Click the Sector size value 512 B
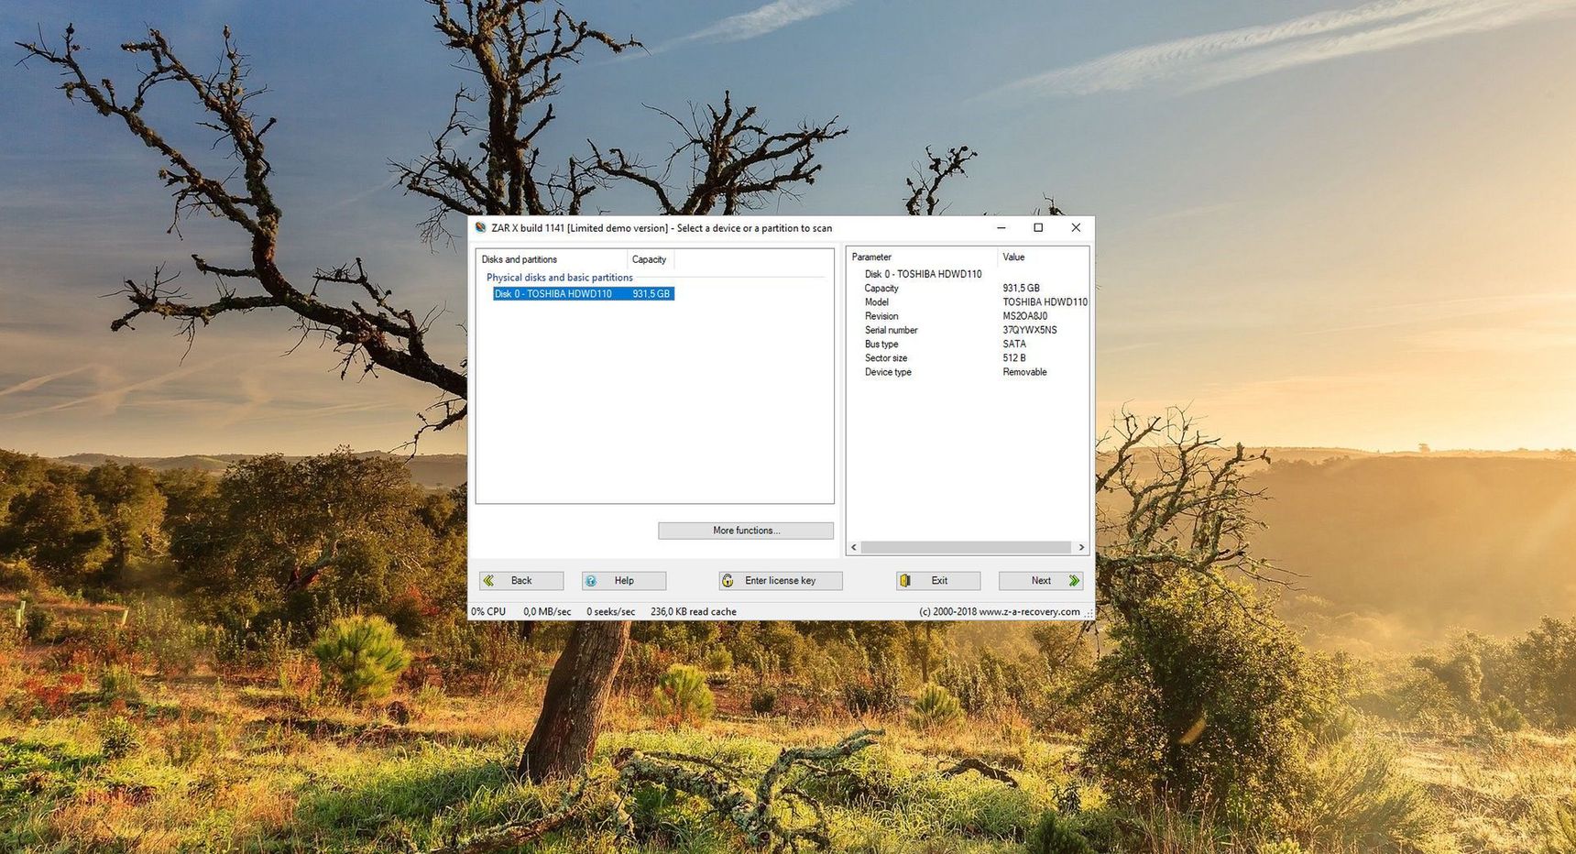The width and height of the screenshot is (1576, 854). (1014, 358)
